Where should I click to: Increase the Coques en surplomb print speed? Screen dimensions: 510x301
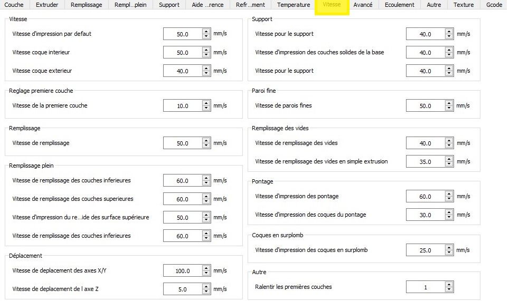[449, 247]
